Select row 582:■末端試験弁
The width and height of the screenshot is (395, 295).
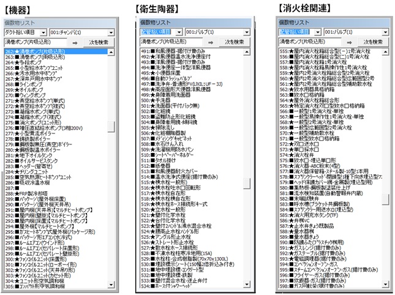pos(330,198)
